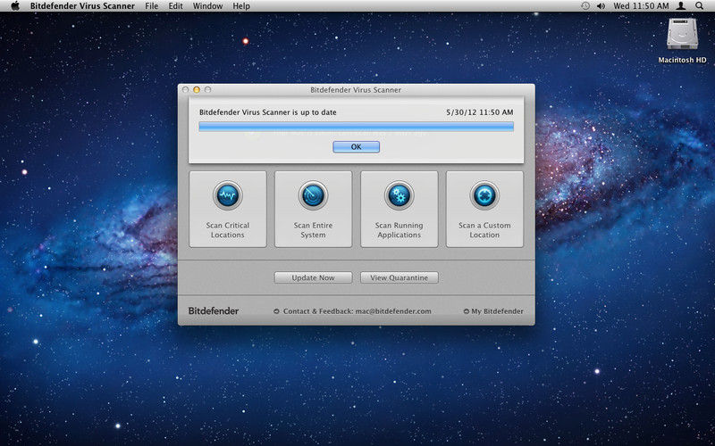Click the 5/30/12 11:50 AM timestamp
715x446 pixels.
(480, 112)
